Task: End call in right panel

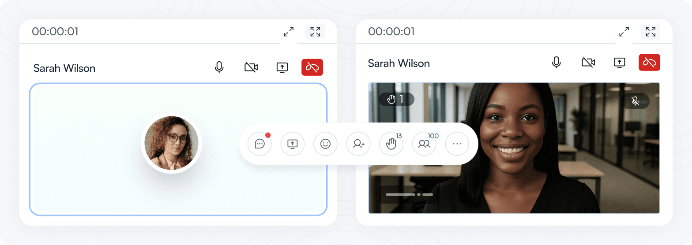Action: (649, 63)
